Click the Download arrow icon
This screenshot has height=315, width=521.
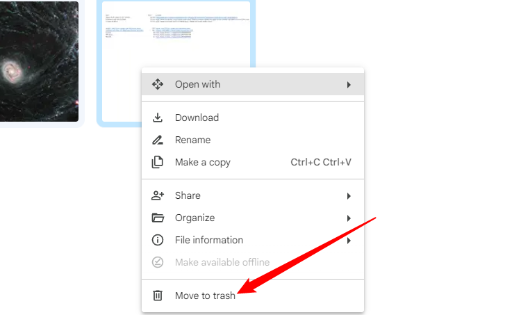(158, 118)
